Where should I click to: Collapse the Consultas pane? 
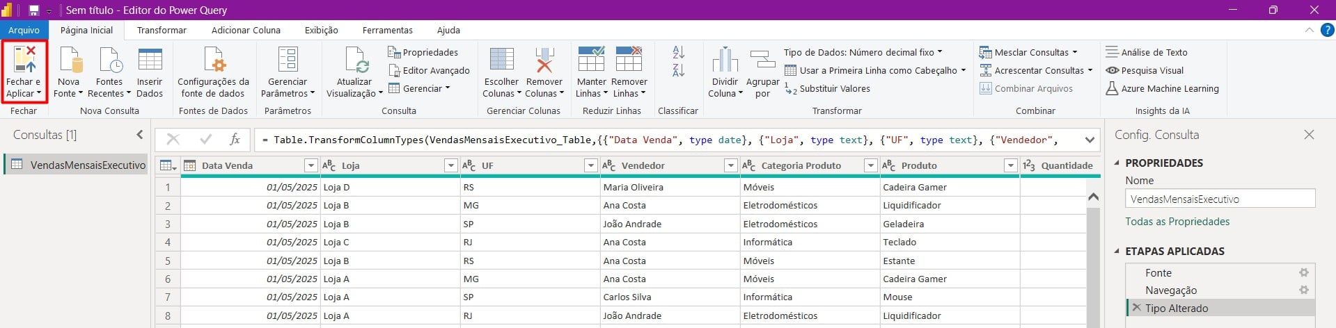(x=140, y=135)
